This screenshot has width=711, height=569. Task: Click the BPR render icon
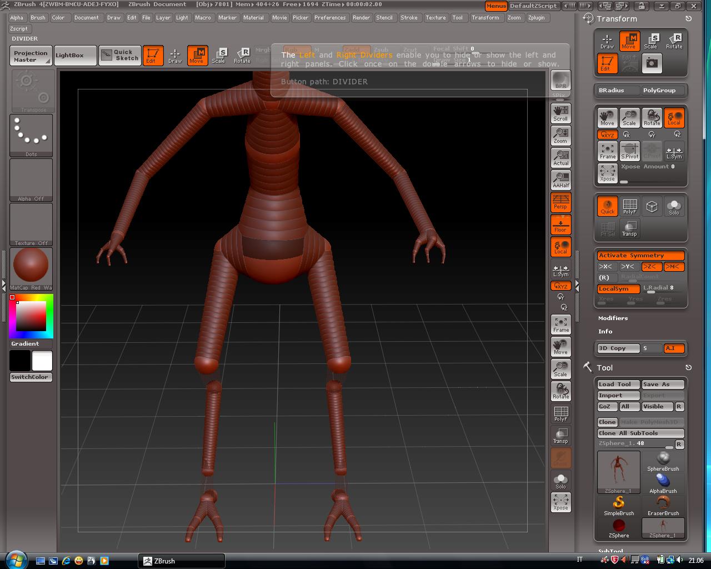click(560, 80)
